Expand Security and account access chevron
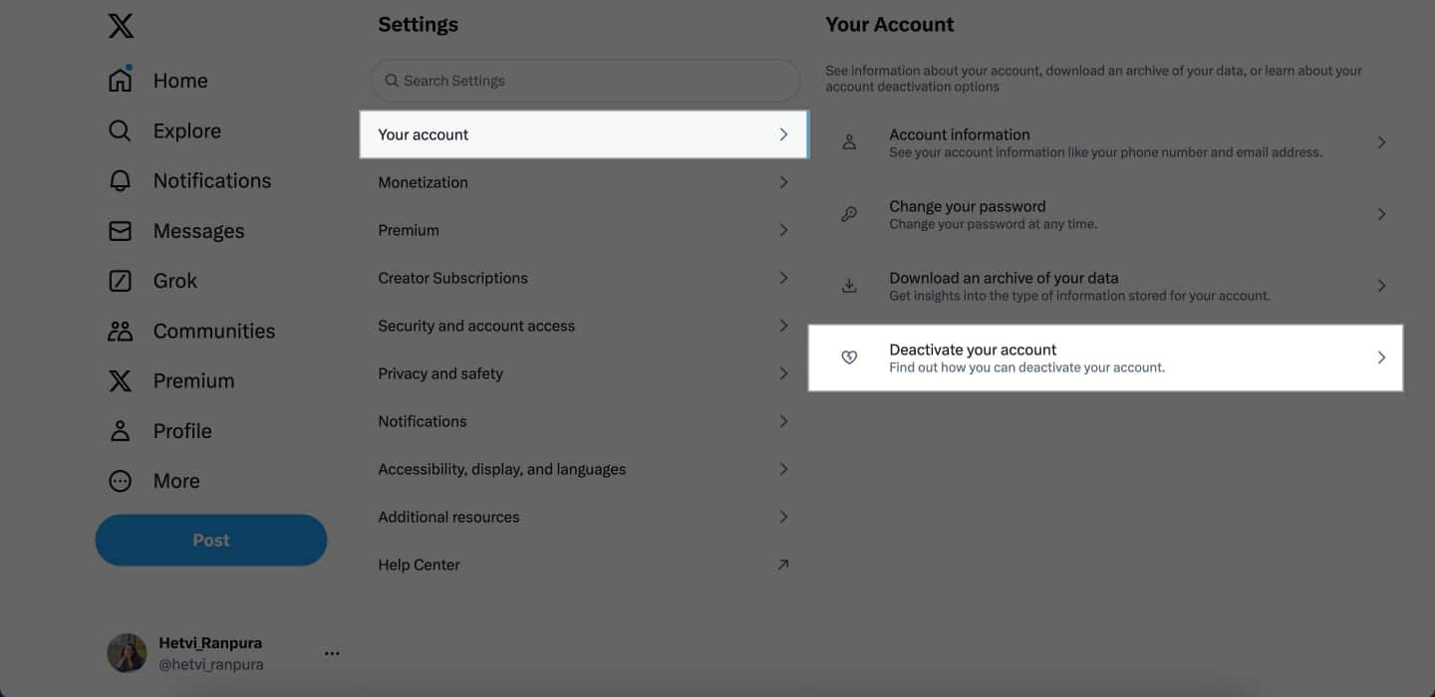Image resolution: width=1435 pixels, height=697 pixels. [x=783, y=326]
